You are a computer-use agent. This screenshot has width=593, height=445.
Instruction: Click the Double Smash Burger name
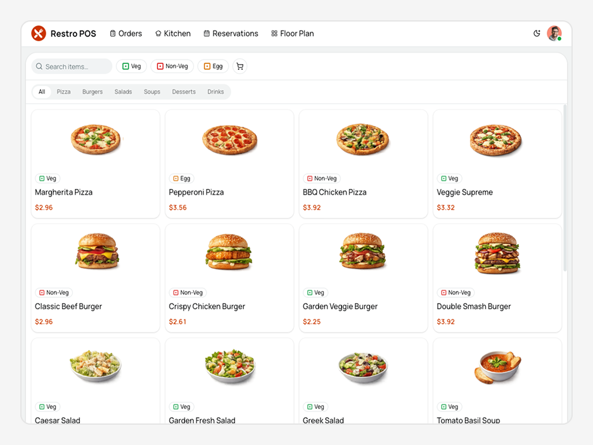474,307
